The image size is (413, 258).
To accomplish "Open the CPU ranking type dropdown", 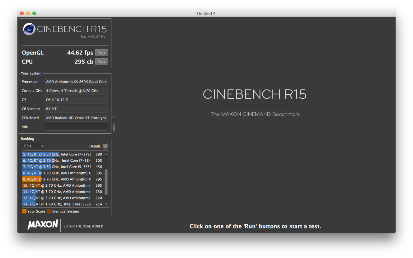I will tap(34, 146).
